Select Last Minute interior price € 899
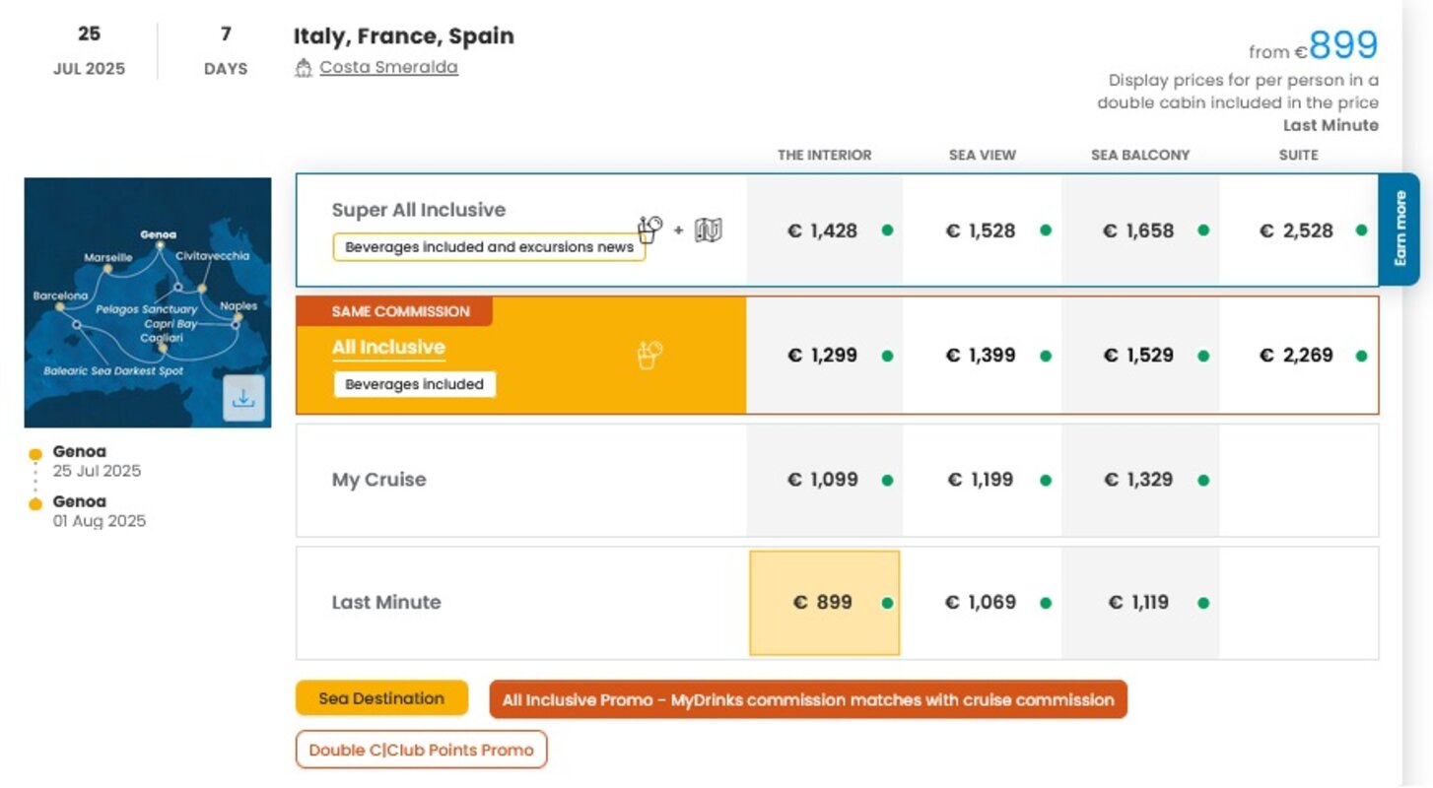1433x788 pixels. (x=824, y=603)
